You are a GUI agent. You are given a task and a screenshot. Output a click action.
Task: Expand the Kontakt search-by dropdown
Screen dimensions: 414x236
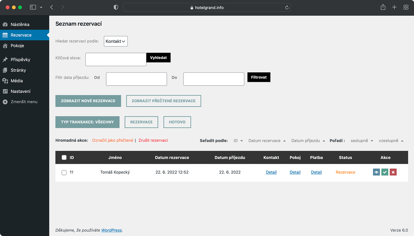coord(116,41)
